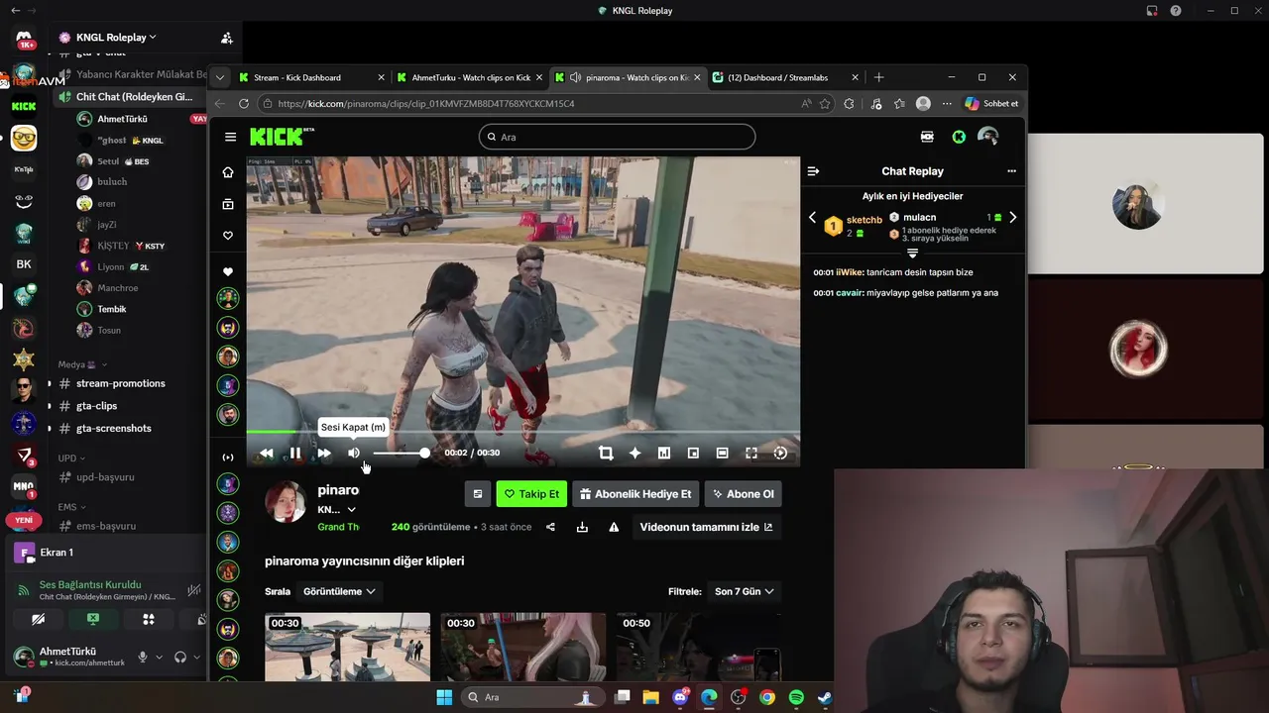Open gta-screenshots channel in Discord
1269x713 pixels.
[x=113, y=428]
